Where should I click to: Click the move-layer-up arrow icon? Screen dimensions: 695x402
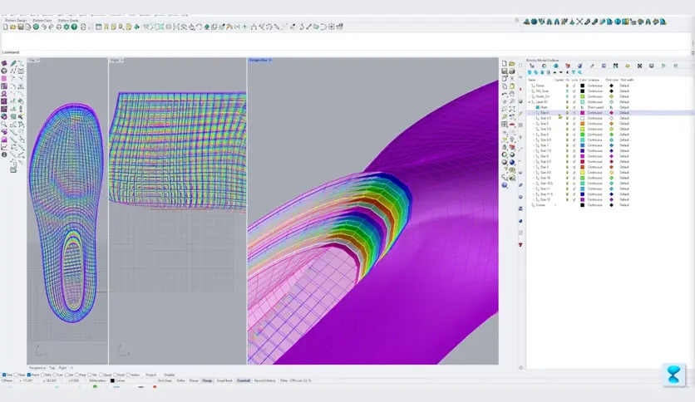click(x=555, y=72)
